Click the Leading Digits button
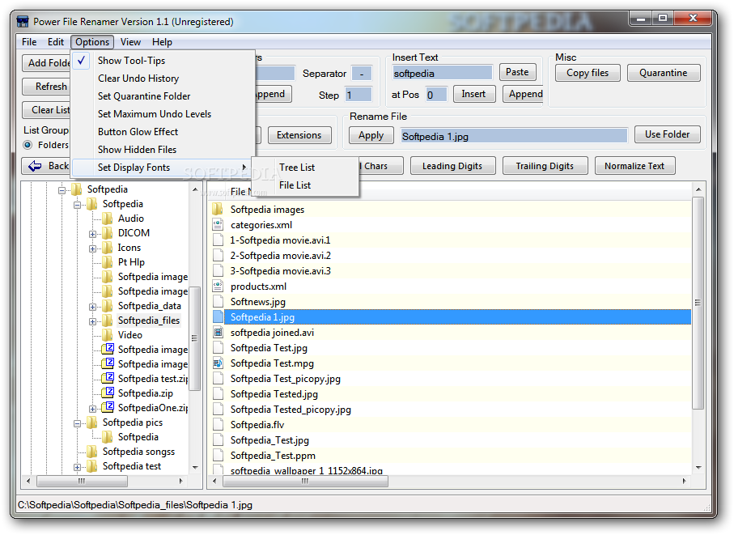 [452, 166]
